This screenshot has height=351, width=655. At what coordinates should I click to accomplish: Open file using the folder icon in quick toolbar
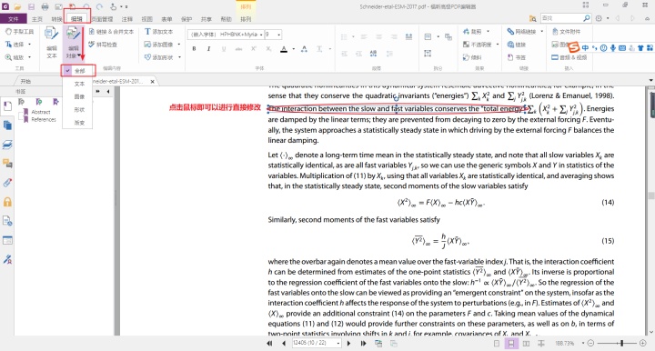coord(17,6)
